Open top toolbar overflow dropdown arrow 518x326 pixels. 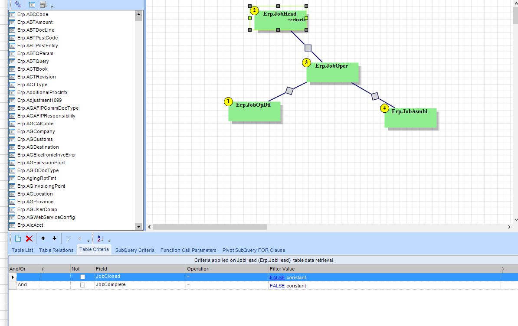click(x=52, y=7)
